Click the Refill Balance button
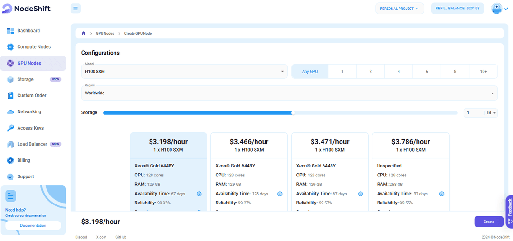Viewport: 513px width, 241px height. 457,9
